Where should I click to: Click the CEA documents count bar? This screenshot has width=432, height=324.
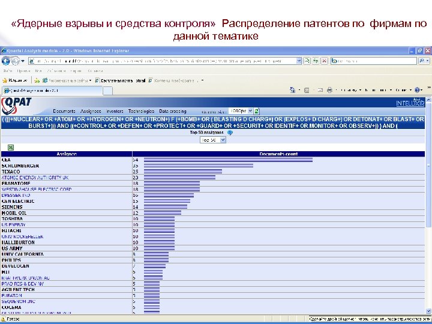228,160
